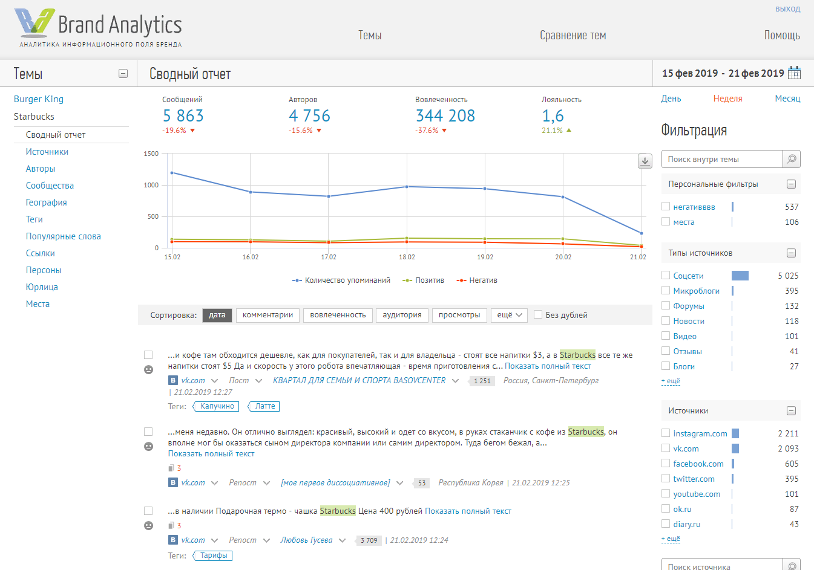Open Сравнение тем menu

click(573, 35)
